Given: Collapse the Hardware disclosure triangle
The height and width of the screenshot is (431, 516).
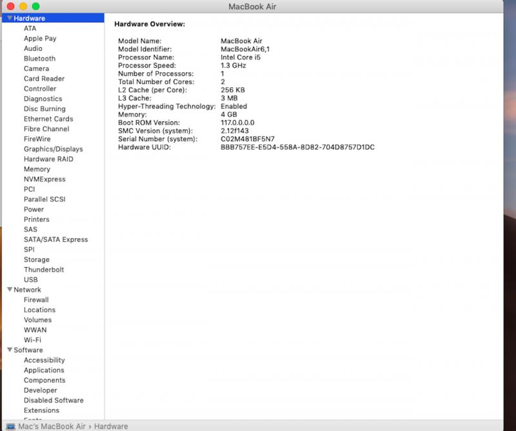Looking at the screenshot, I should click(x=10, y=18).
